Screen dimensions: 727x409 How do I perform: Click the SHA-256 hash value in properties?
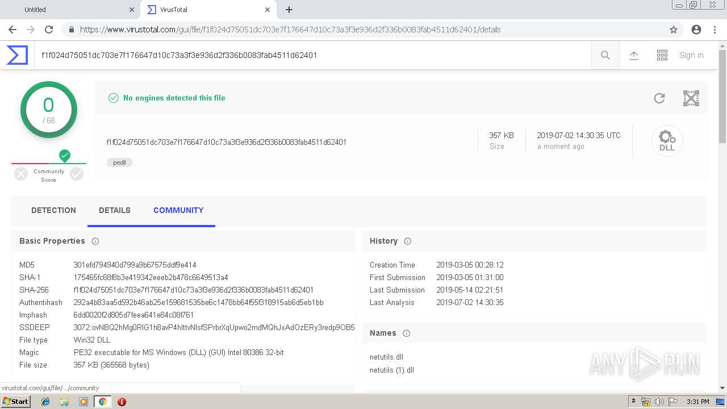(193, 290)
